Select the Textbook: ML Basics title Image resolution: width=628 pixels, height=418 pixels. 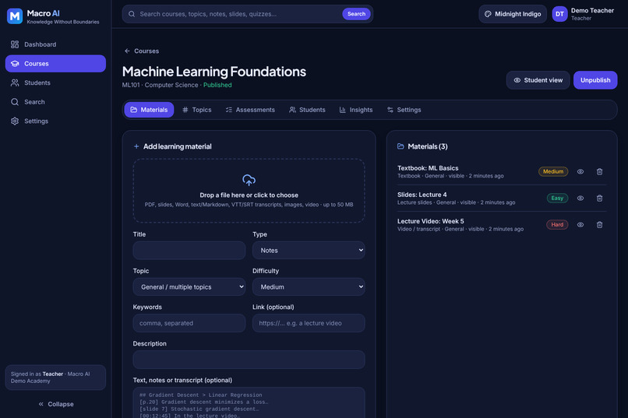428,168
